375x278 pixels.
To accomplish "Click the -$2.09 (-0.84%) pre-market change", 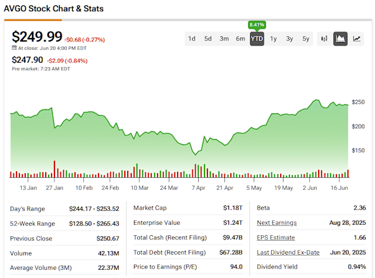I will [x=67, y=61].
